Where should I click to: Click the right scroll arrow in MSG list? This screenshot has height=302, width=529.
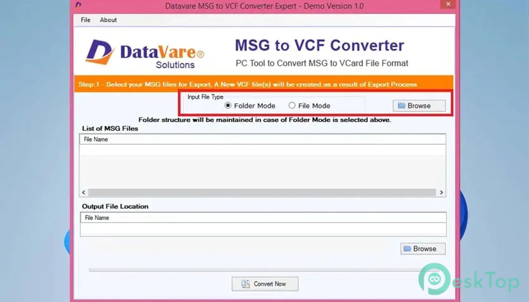coord(441,193)
